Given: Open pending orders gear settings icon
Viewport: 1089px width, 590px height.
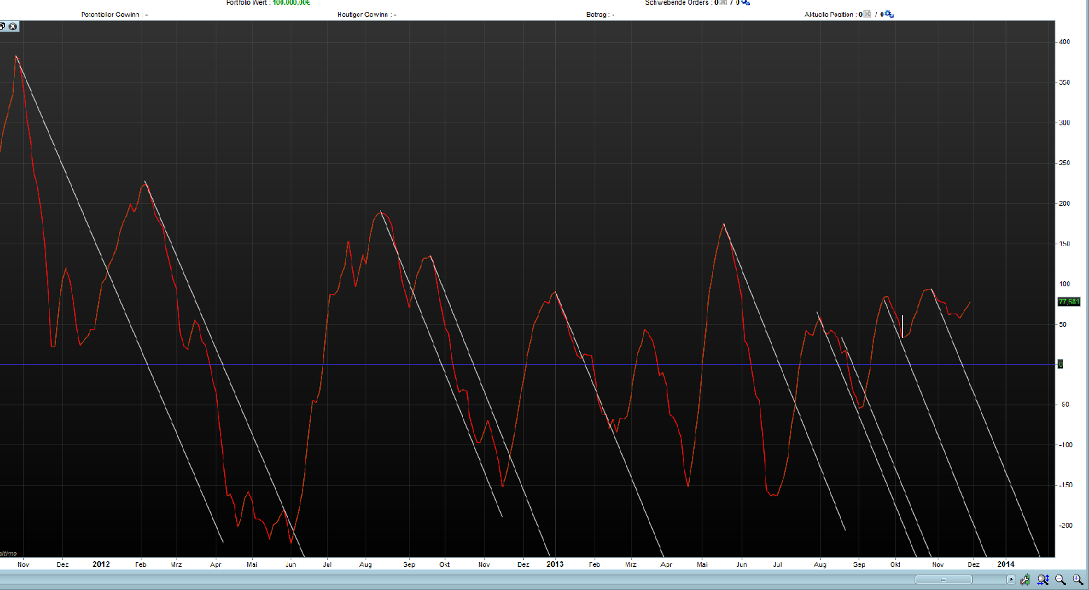Looking at the screenshot, I should click(x=745, y=3).
